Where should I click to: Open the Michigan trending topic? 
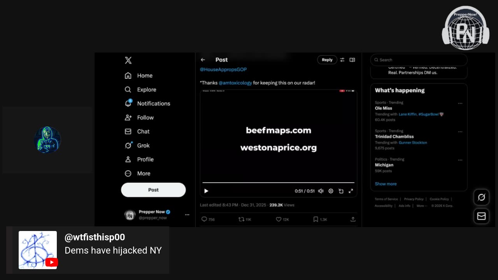(384, 165)
